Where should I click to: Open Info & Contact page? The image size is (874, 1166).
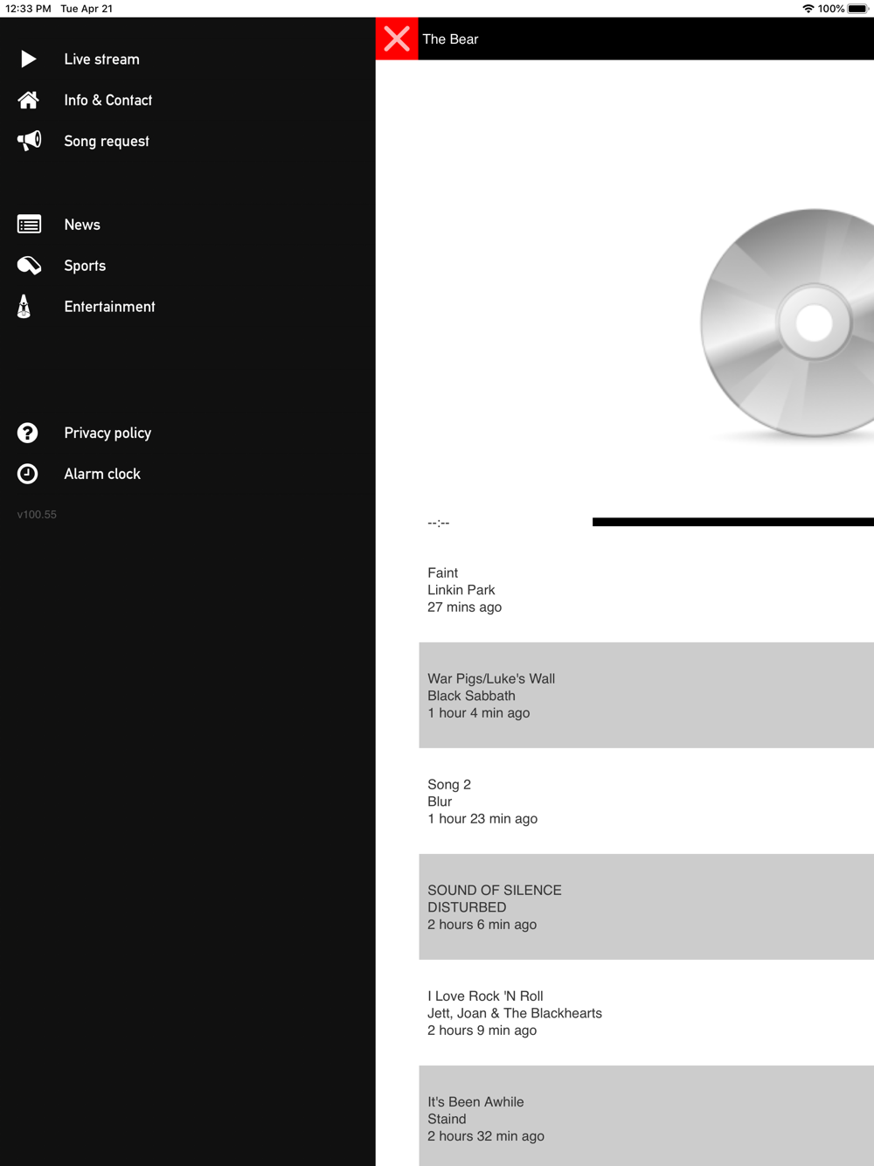[x=188, y=100]
